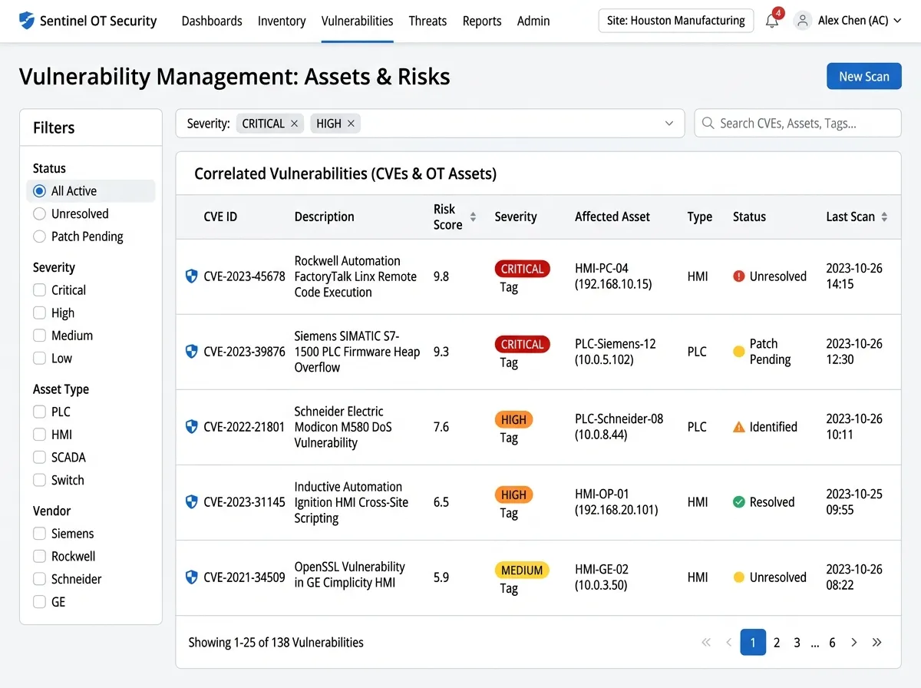Click the shield icon next to CVE-2023-39876
The height and width of the screenshot is (688, 921).
[x=192, y=352]
